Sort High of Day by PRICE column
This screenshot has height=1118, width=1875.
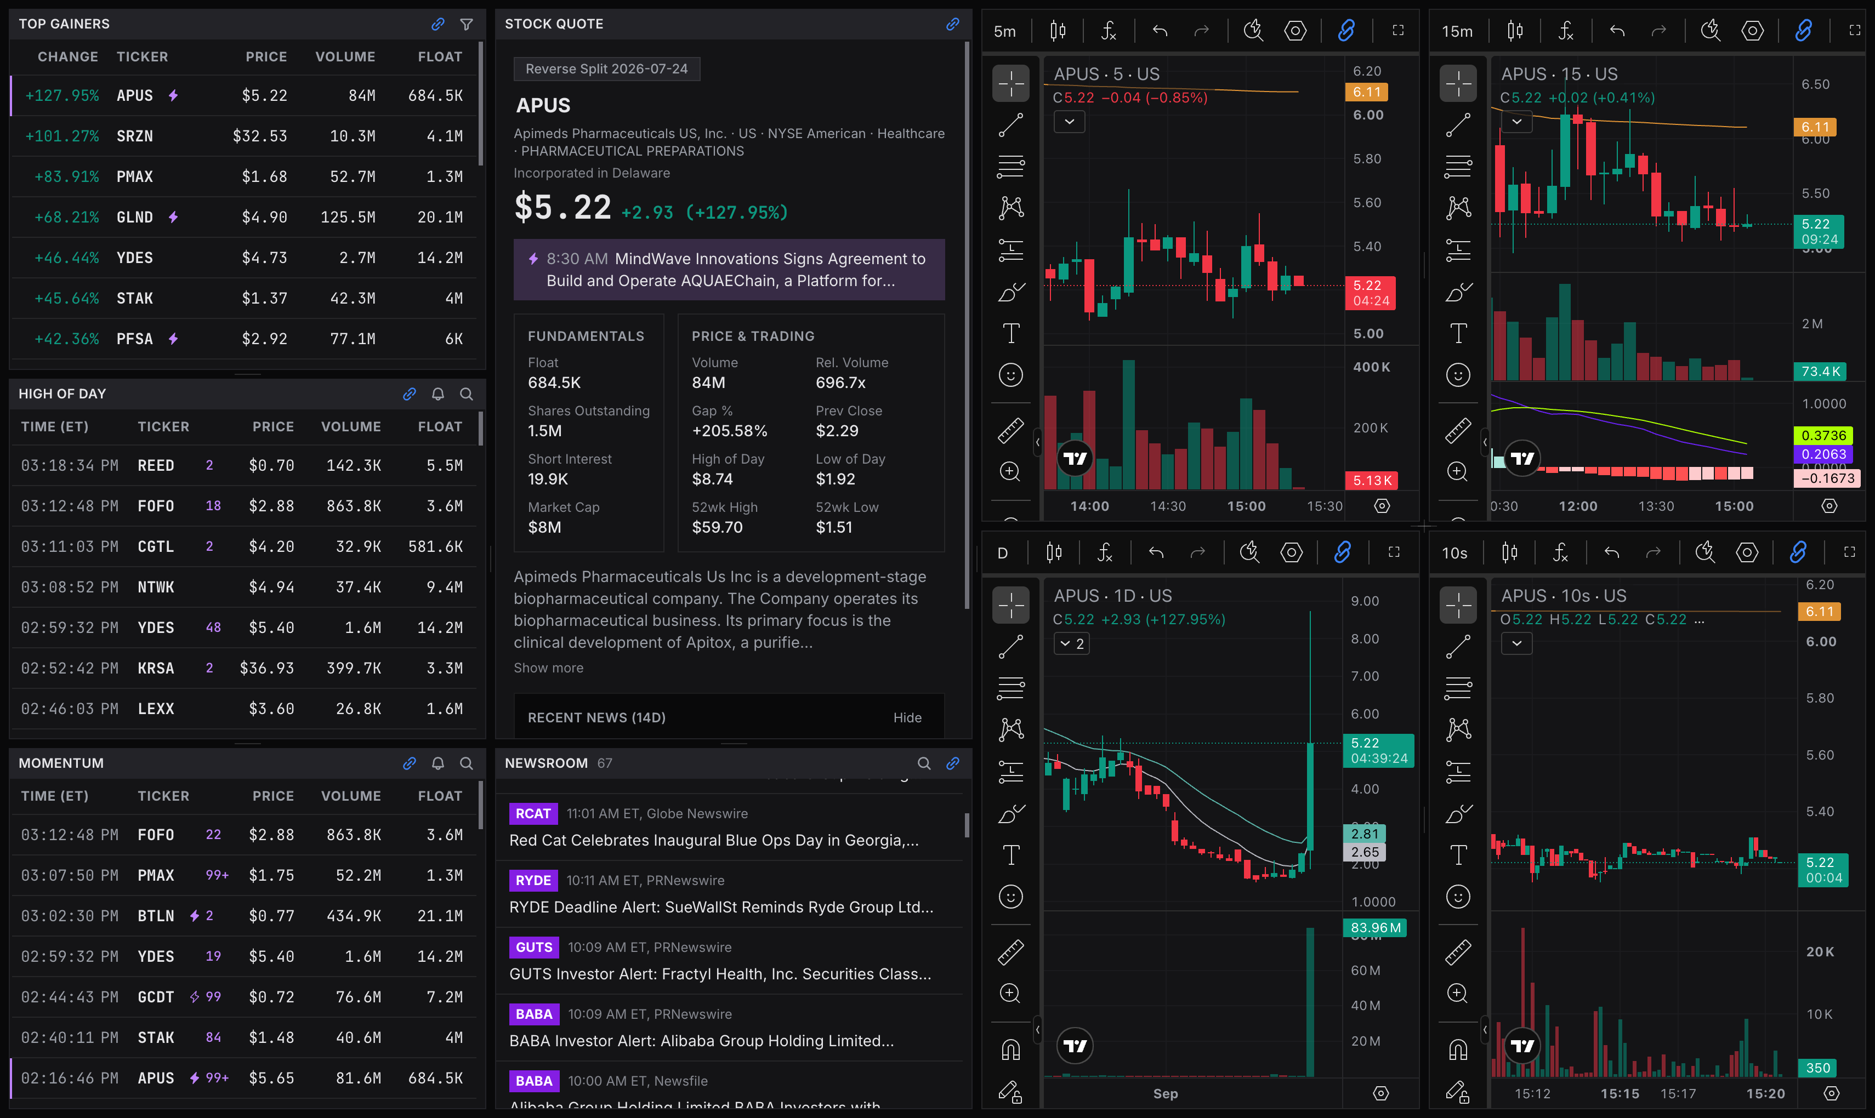(x=273, y=426)
